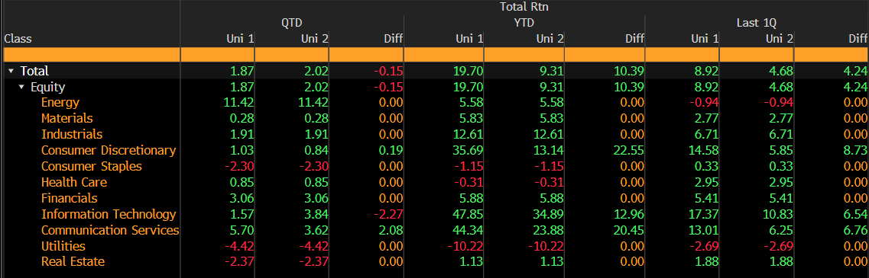
Task: Select Information Technology YTD value 47.85
Action: 469,215
